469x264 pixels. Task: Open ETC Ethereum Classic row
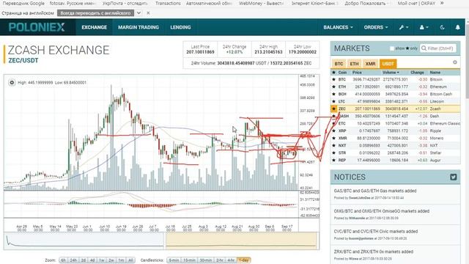pyautogui.click(x=395, y=124)
